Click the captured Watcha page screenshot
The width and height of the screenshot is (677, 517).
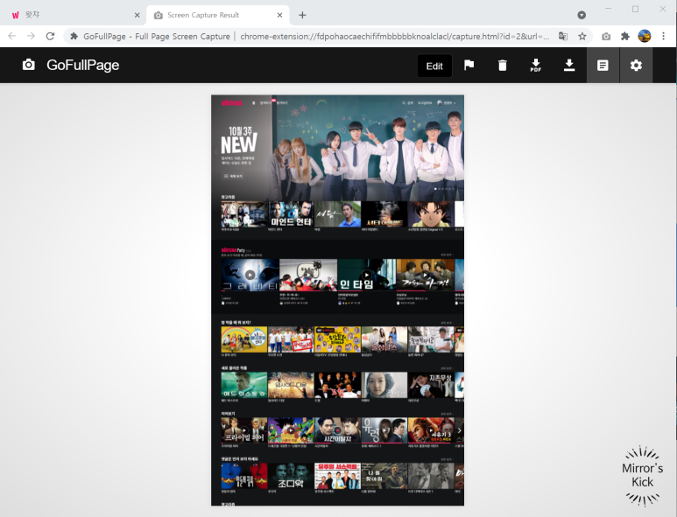point(338,300)
